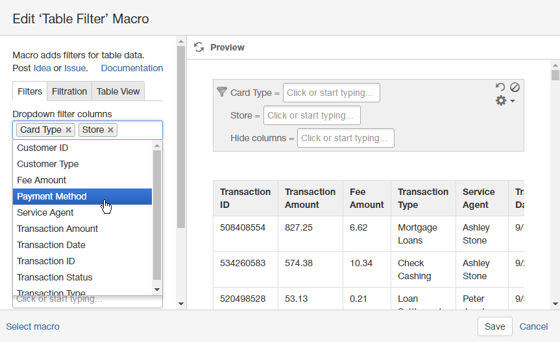Open the Table View tab
This screenshot has width=560, height=342.
(x=118, y=91)
